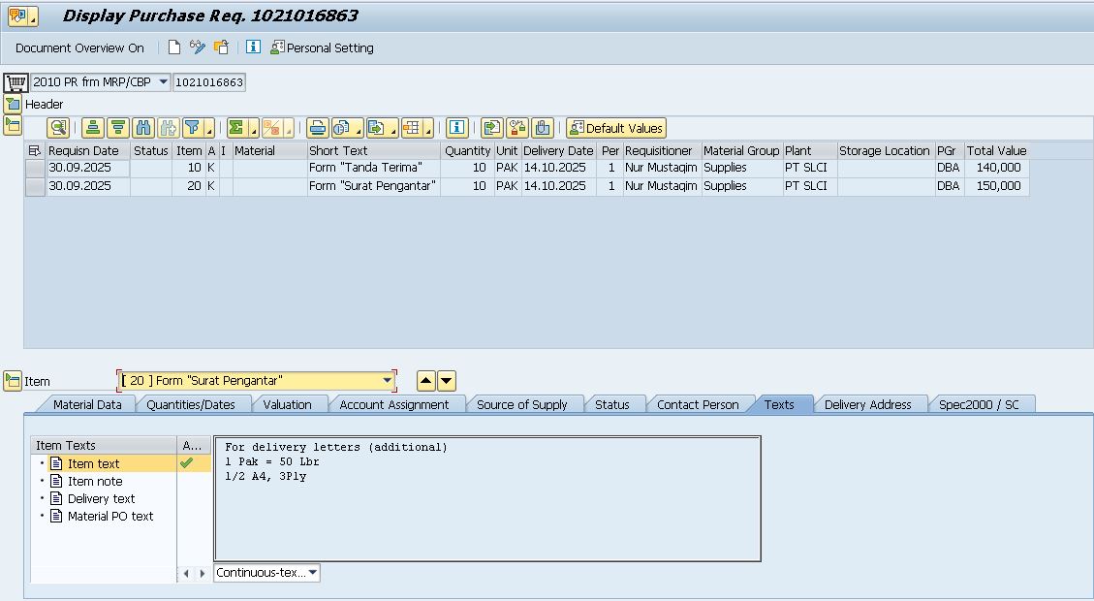Expand the Header section
Image resolution: width=1094 pixels, height=601 pixels.
tap(12, 105)
